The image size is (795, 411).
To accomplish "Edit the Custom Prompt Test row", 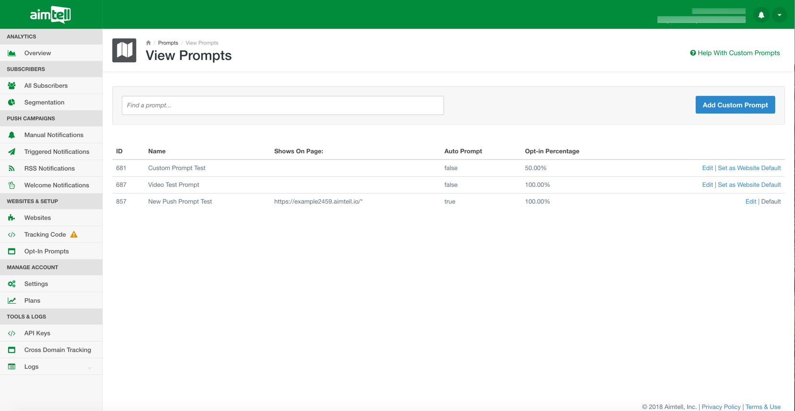I will (x=707, y=168).
